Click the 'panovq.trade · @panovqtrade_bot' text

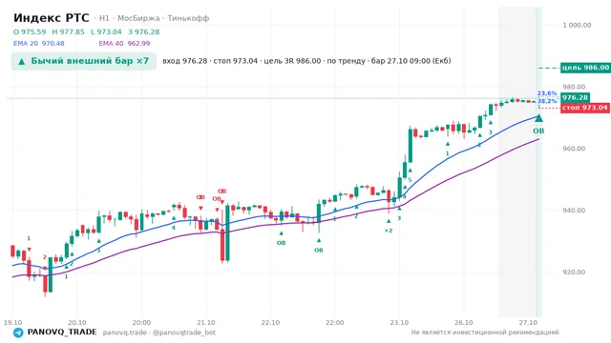tap(159, 333)
